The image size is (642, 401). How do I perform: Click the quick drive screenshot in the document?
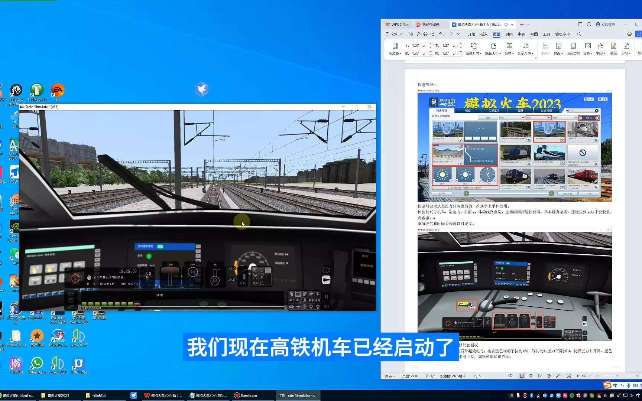click(x=515, y=145)
